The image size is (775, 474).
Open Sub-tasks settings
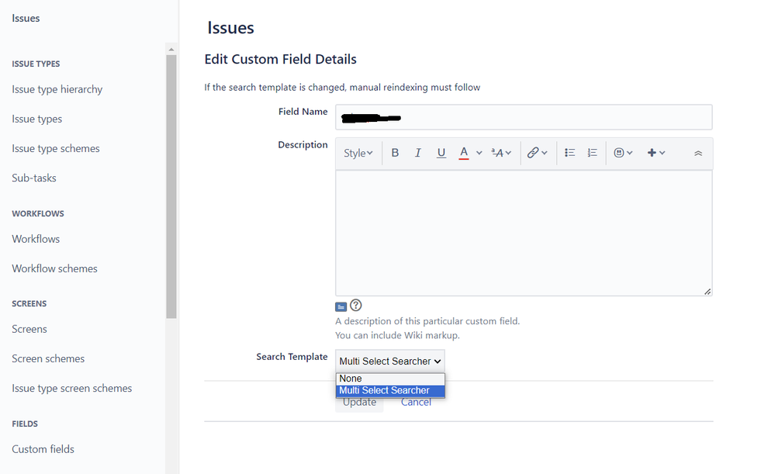pyautogui.click(x=34, y=178)
